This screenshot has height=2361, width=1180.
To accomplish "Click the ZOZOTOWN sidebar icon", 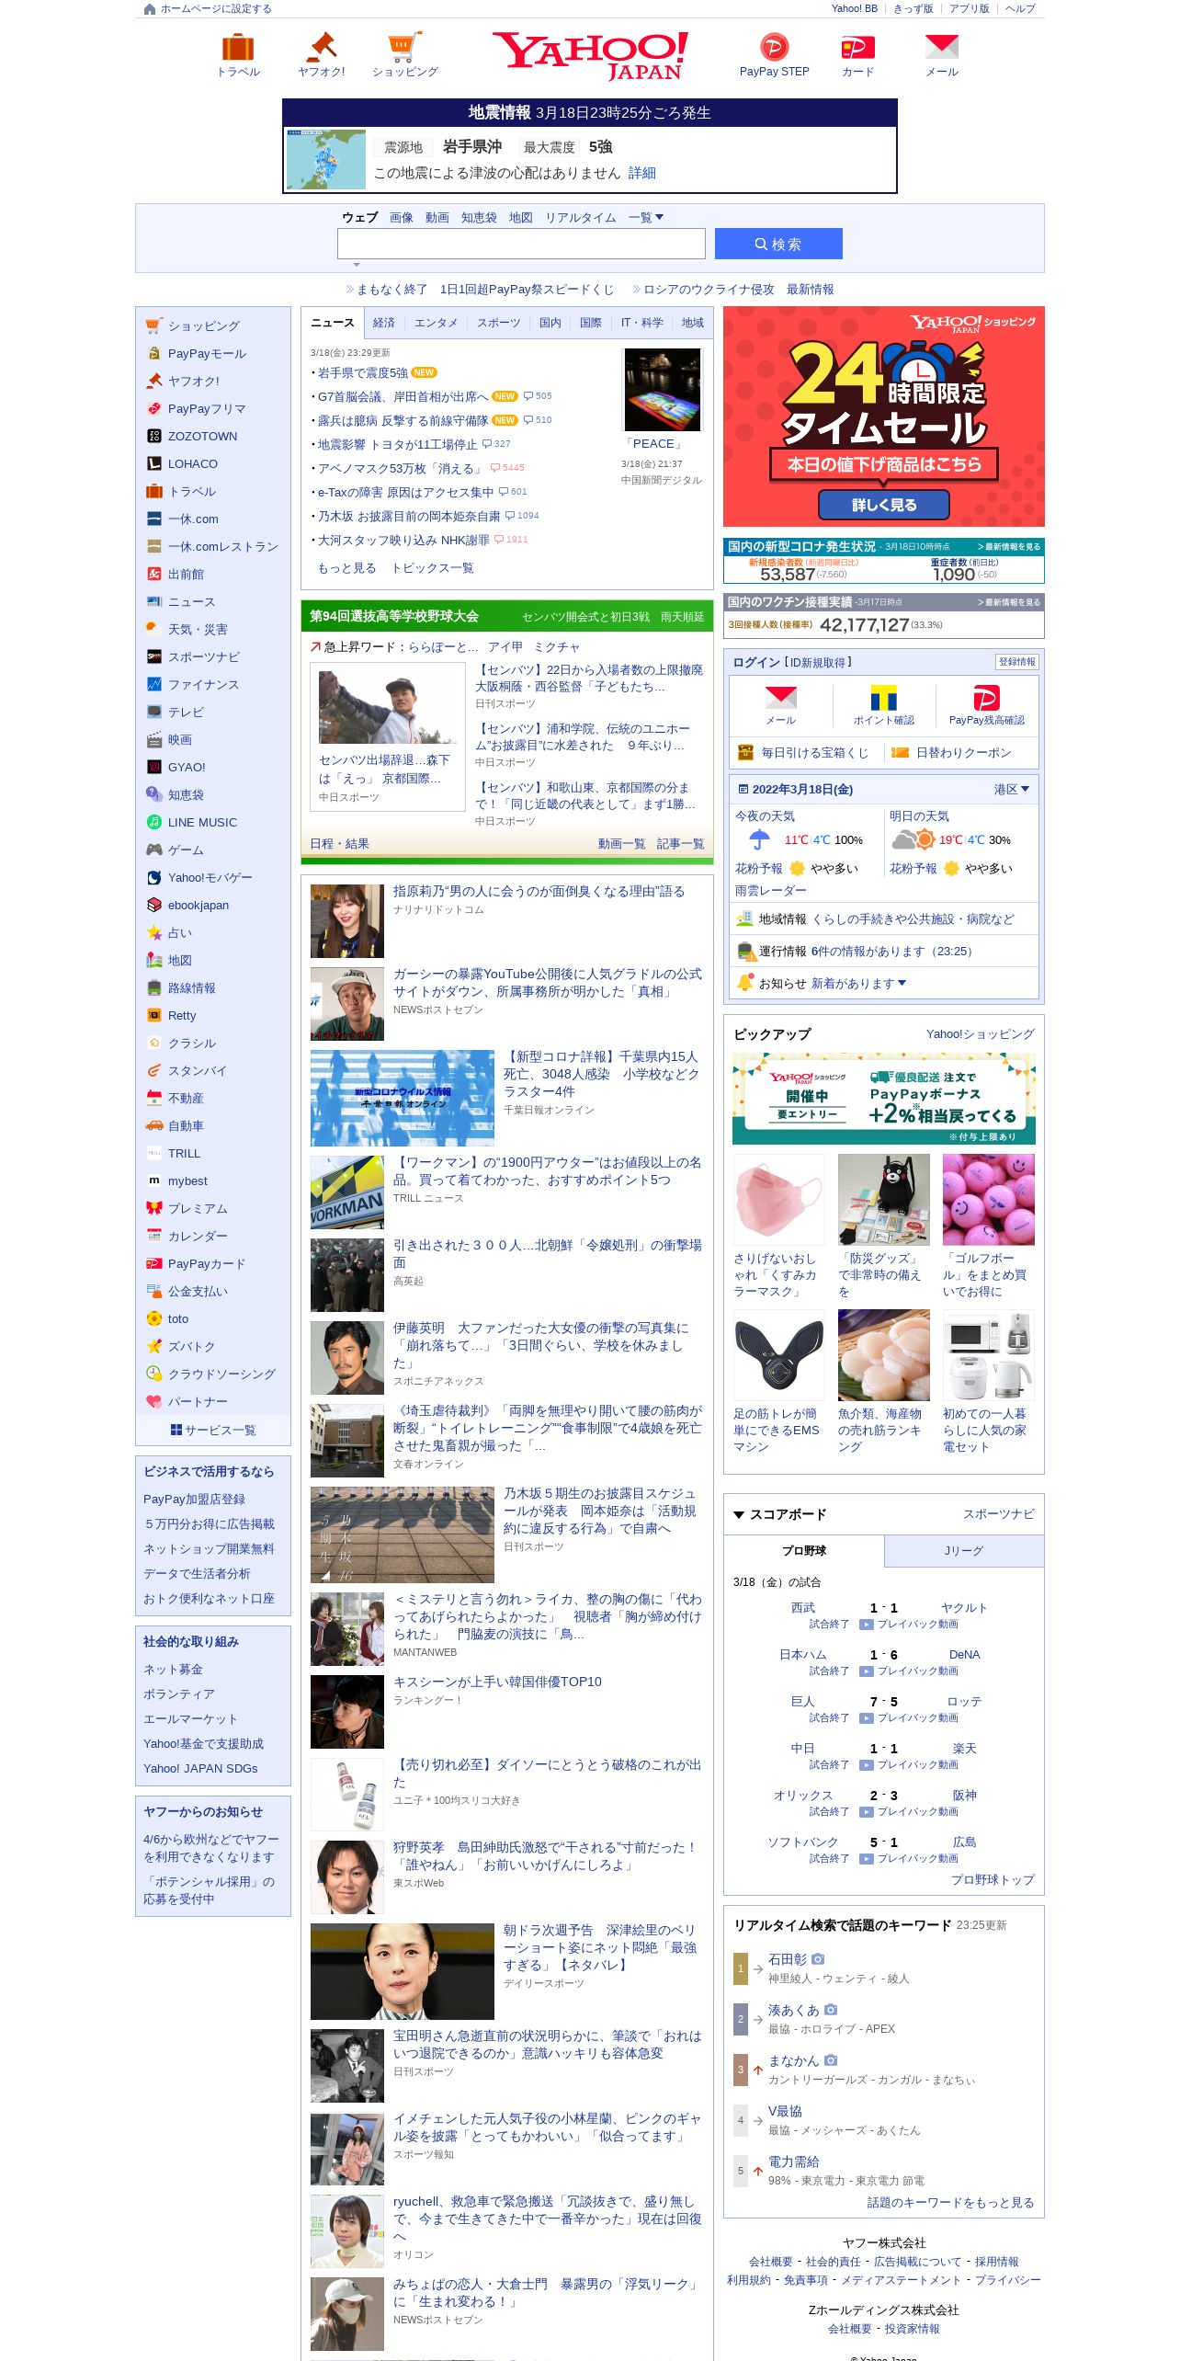I will click(154, 437).
